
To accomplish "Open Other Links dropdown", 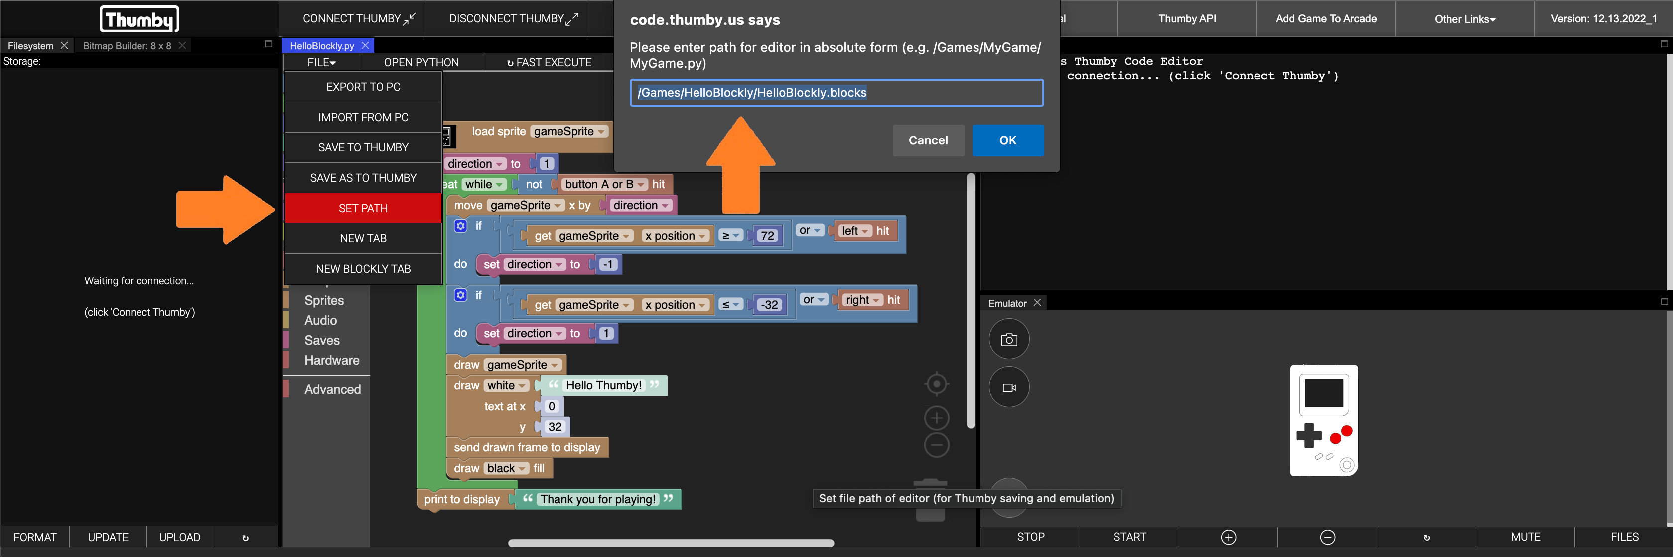I will tap(1465, 19).
